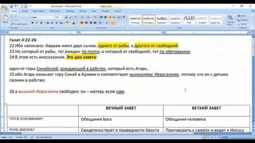This screenshot has width=255, height=143.
Task: Activate the Format Painter tool
Action: point(19,24)
